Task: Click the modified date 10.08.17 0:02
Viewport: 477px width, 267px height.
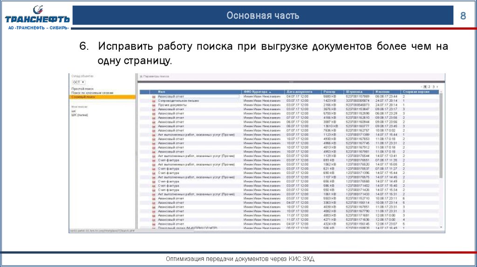Action: (385, 130)
